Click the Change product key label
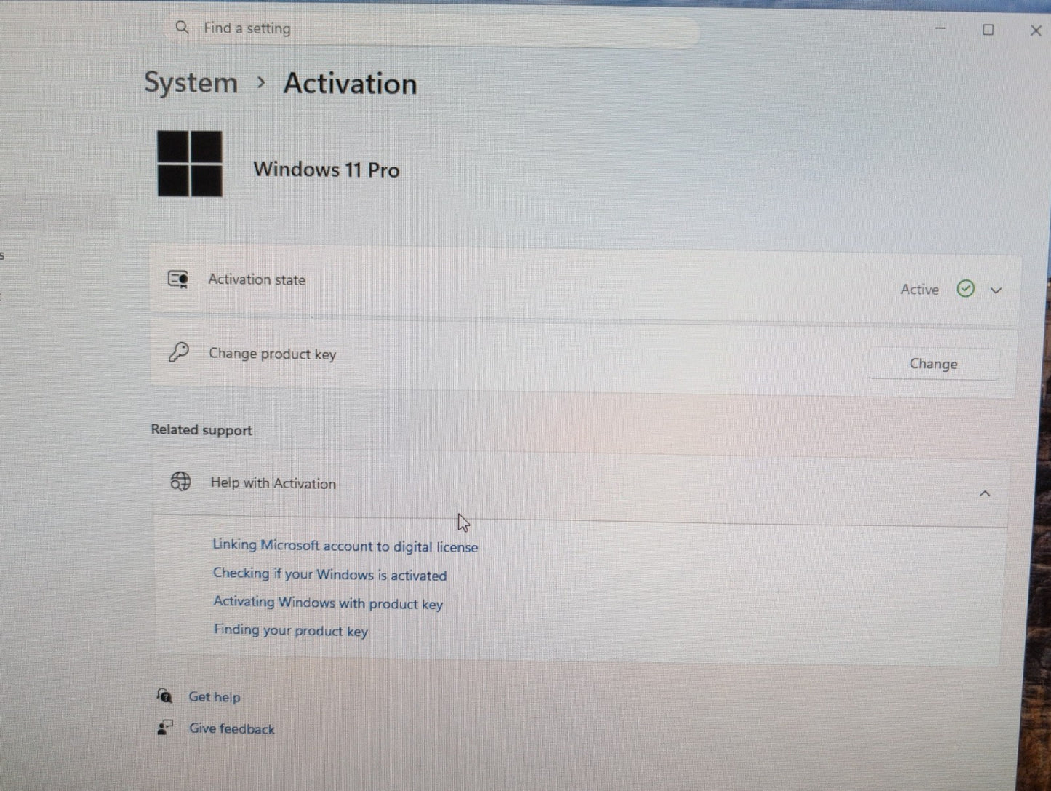 [273, 354]
